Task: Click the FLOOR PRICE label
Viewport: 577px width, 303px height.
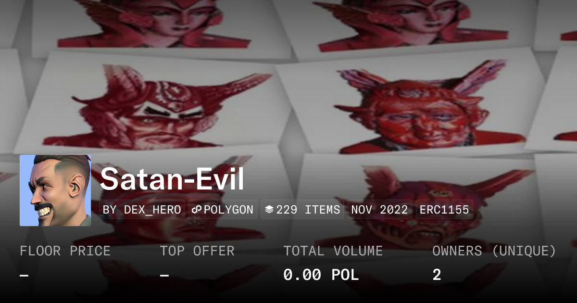Action: [65, 251]
